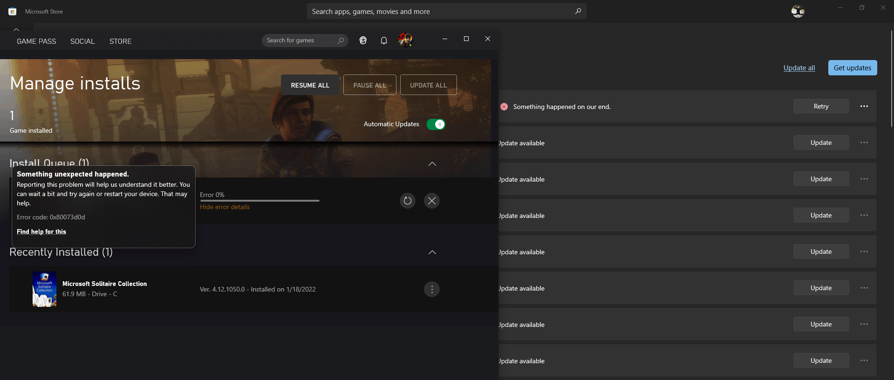Open the Xbox app profile picture
The width and height of the screenshot is (894, 380).
tap(405, 40)
